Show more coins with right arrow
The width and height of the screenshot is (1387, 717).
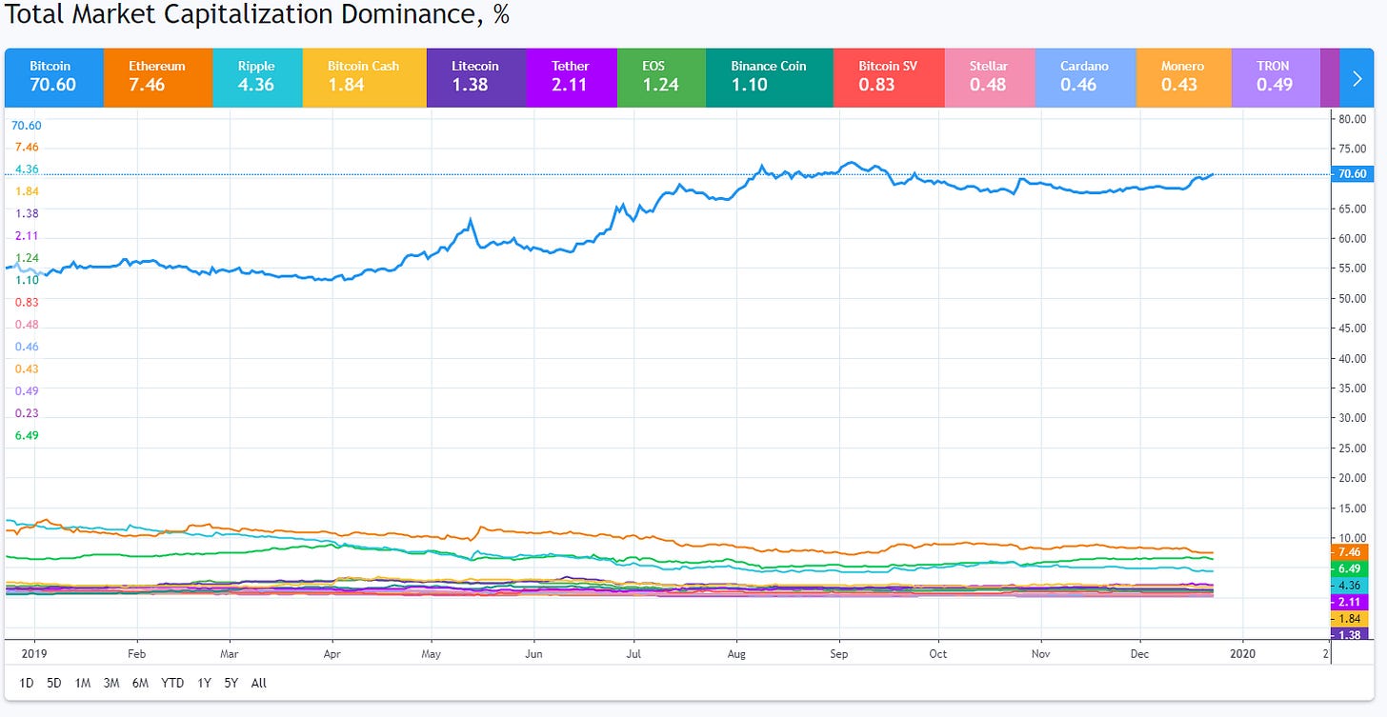point(1357,77)
